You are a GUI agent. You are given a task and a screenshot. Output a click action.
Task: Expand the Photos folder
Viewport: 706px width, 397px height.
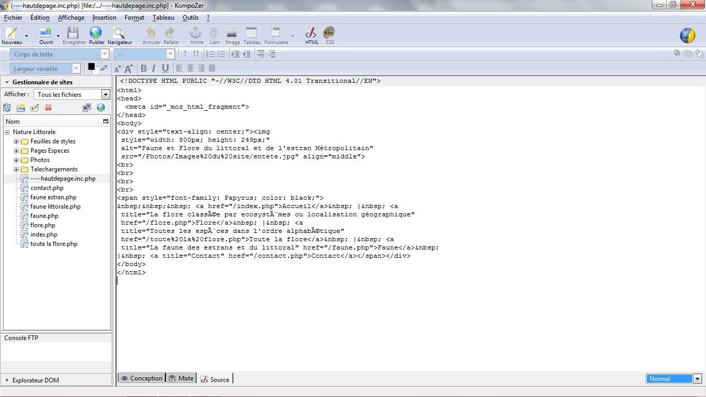[x=16, y=160]
